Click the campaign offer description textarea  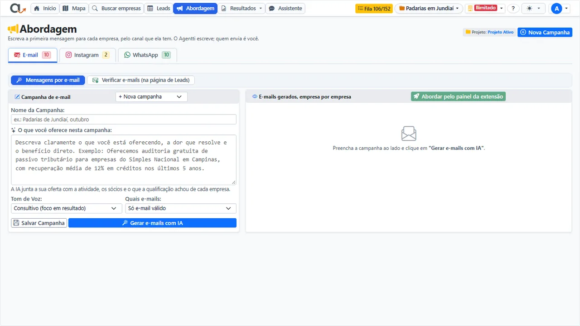(x=124, y=159)
